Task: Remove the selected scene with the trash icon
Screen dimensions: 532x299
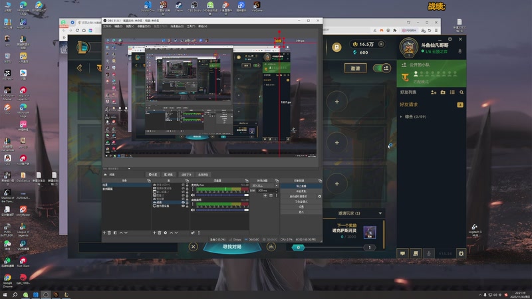Action: (x=109, y=233)
